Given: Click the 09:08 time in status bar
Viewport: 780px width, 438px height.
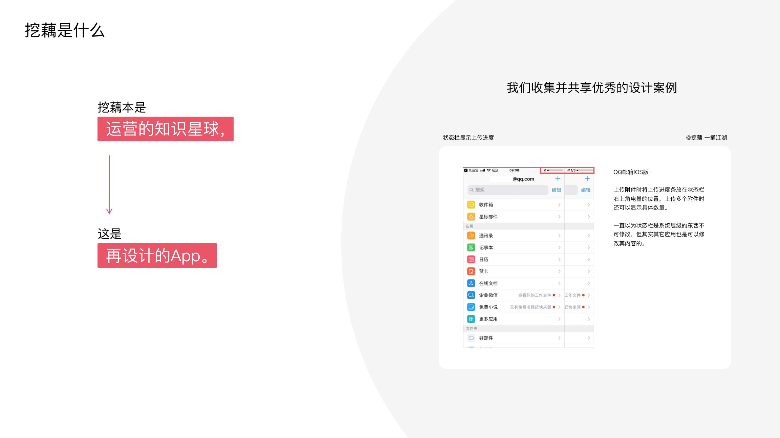Looking at the screenshot, I should 514,170.
